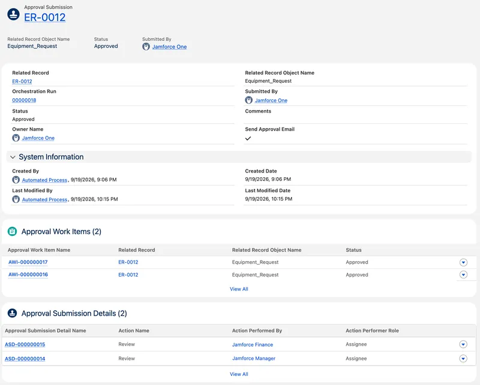
Task: Click the Approval Work Items section icon
Action: (12, 231)
